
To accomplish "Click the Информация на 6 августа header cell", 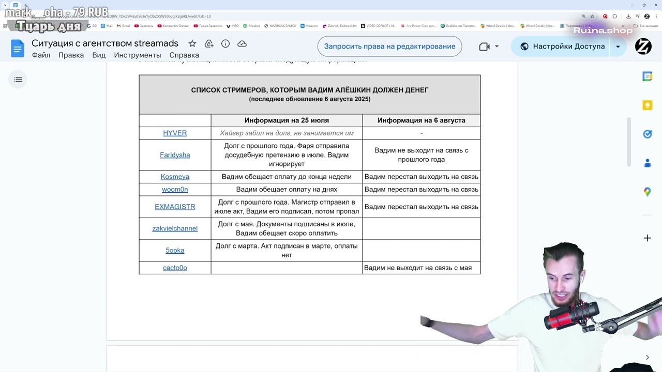I will tap(422, 120).
